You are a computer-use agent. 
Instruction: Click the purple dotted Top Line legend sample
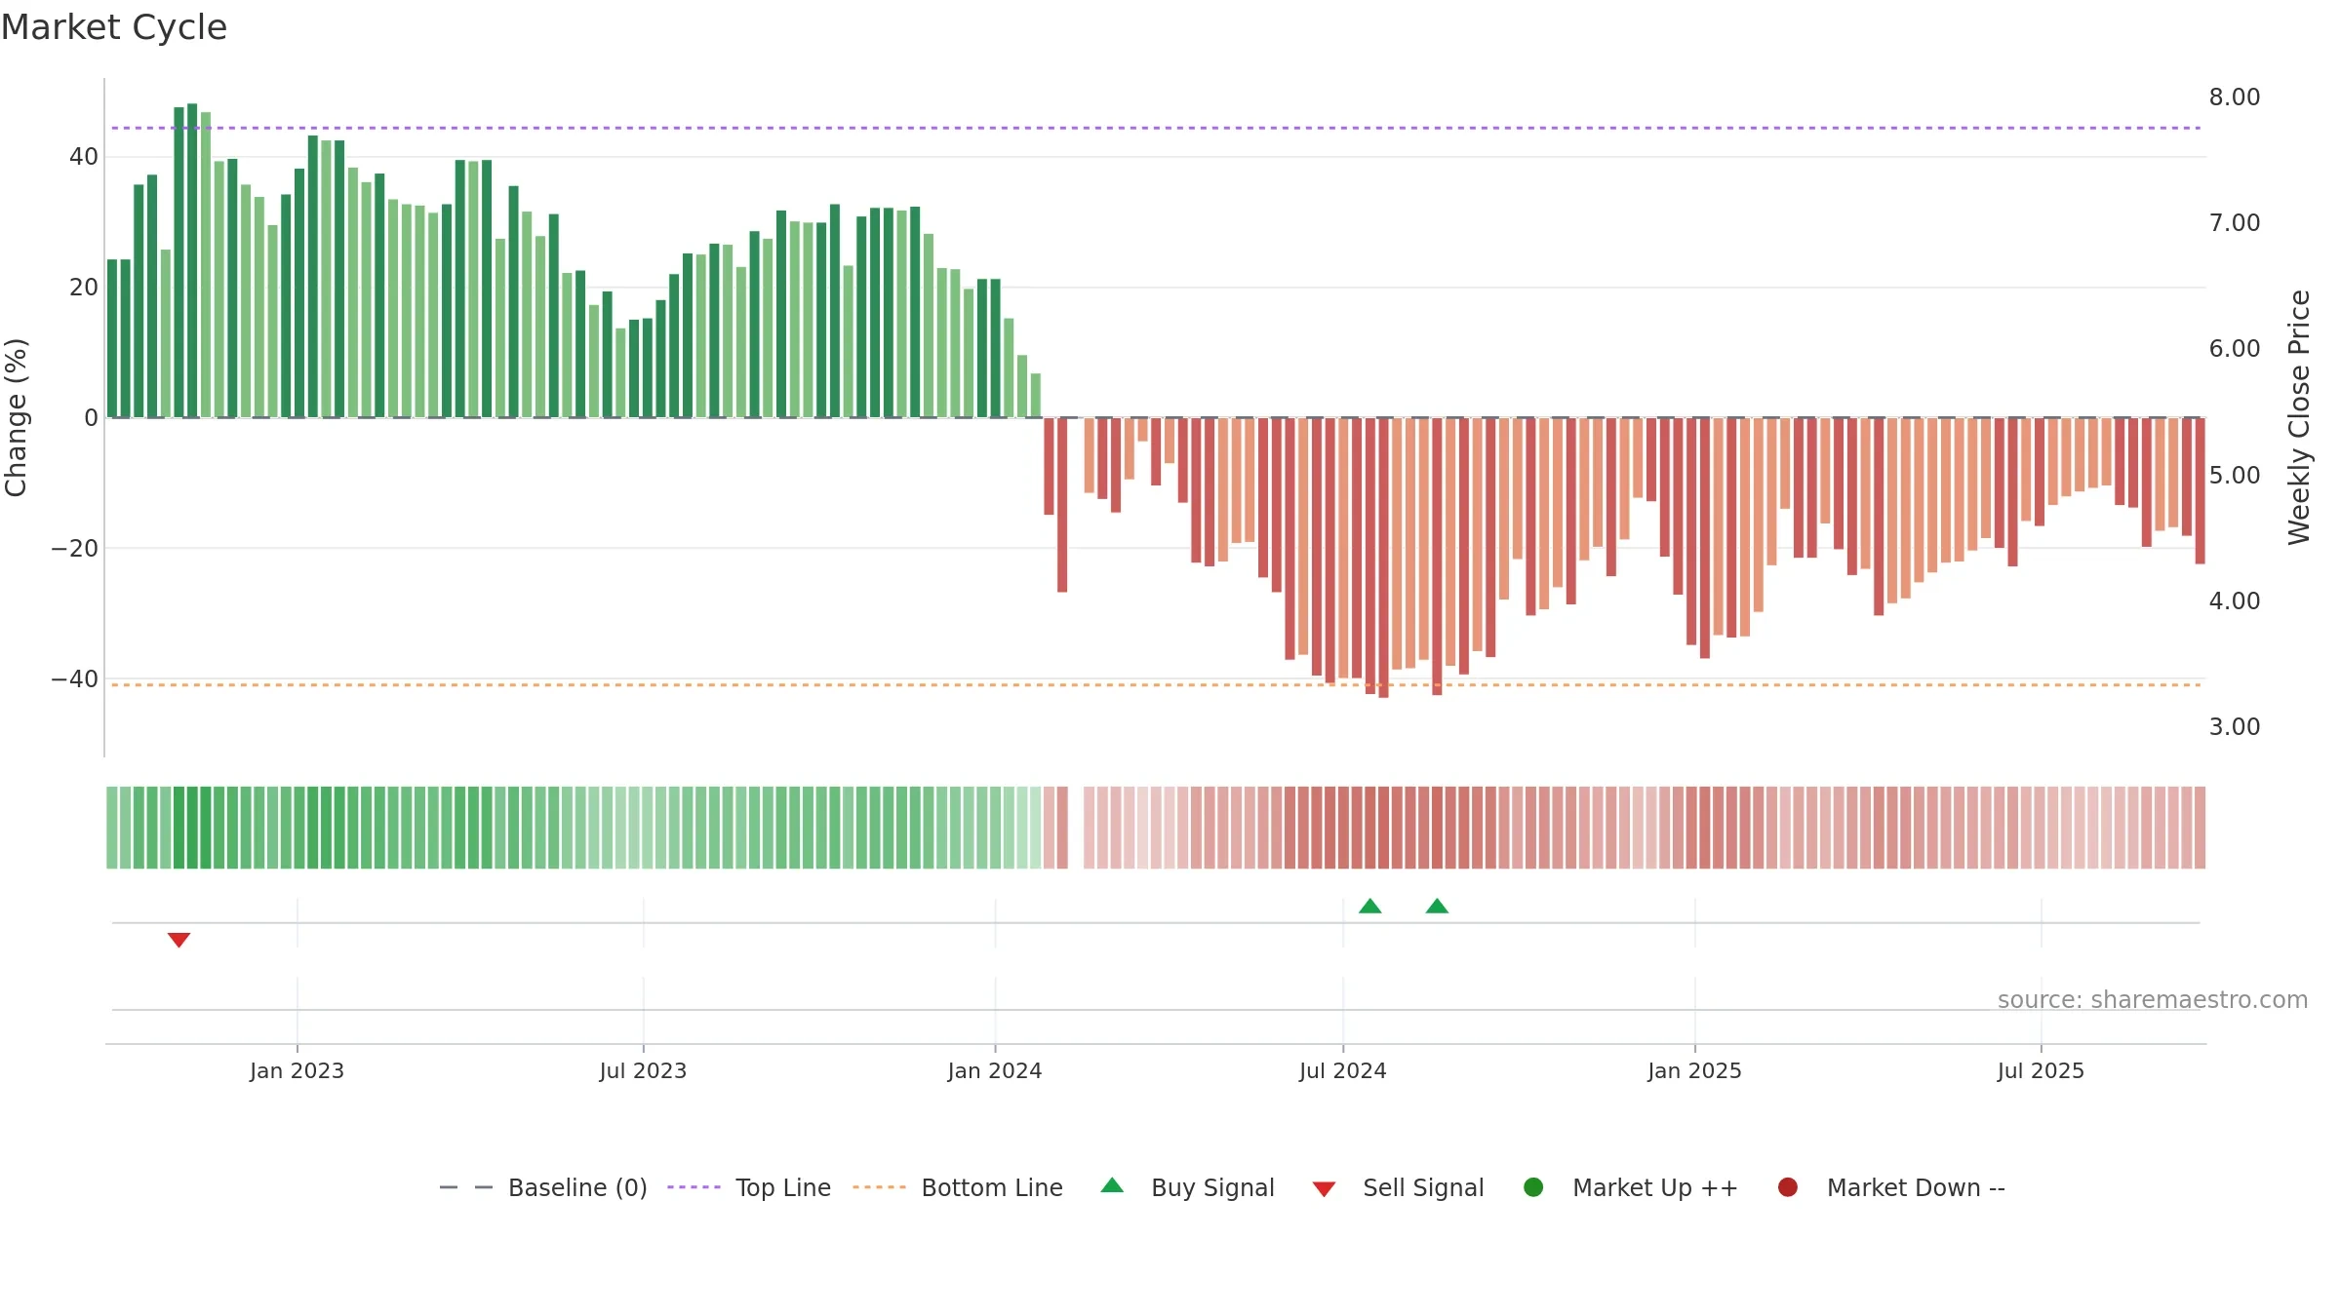coord(694,1187)
